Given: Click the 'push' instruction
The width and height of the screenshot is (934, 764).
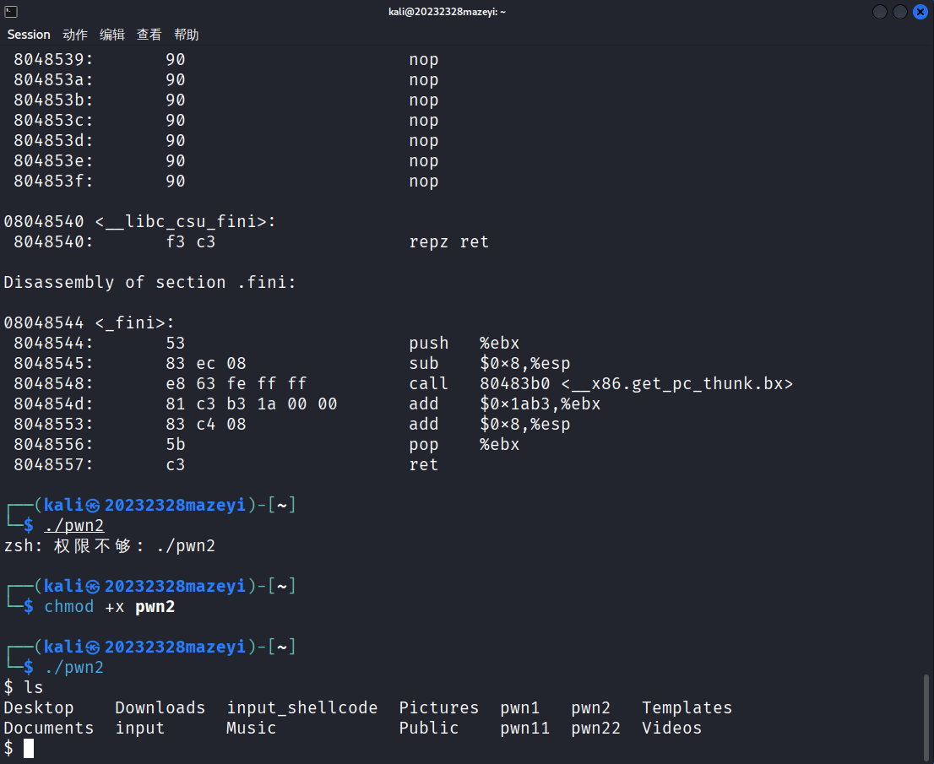Looking at the screenshot, I should point(428,343).
